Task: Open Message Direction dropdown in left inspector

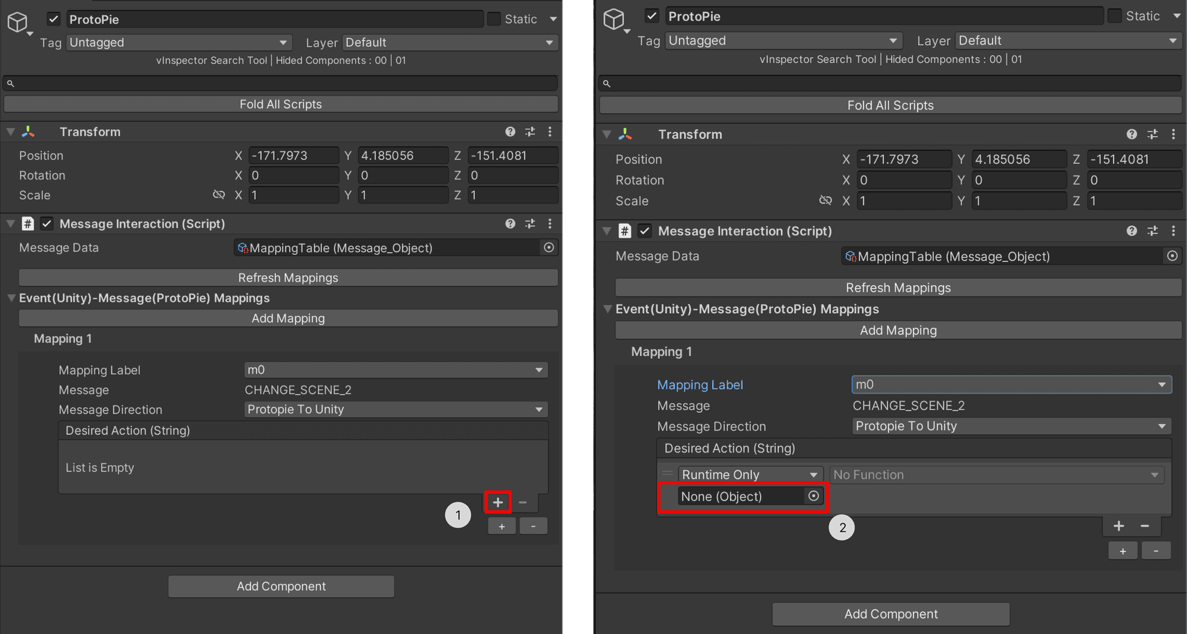Action: point(396,410)
